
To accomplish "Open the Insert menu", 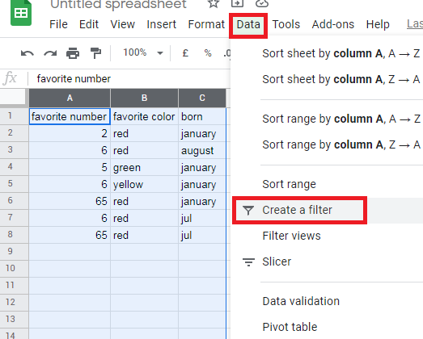I will point(161,24).
